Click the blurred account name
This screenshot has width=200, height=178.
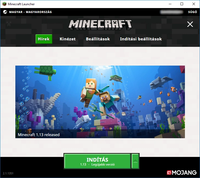[172, 12]
